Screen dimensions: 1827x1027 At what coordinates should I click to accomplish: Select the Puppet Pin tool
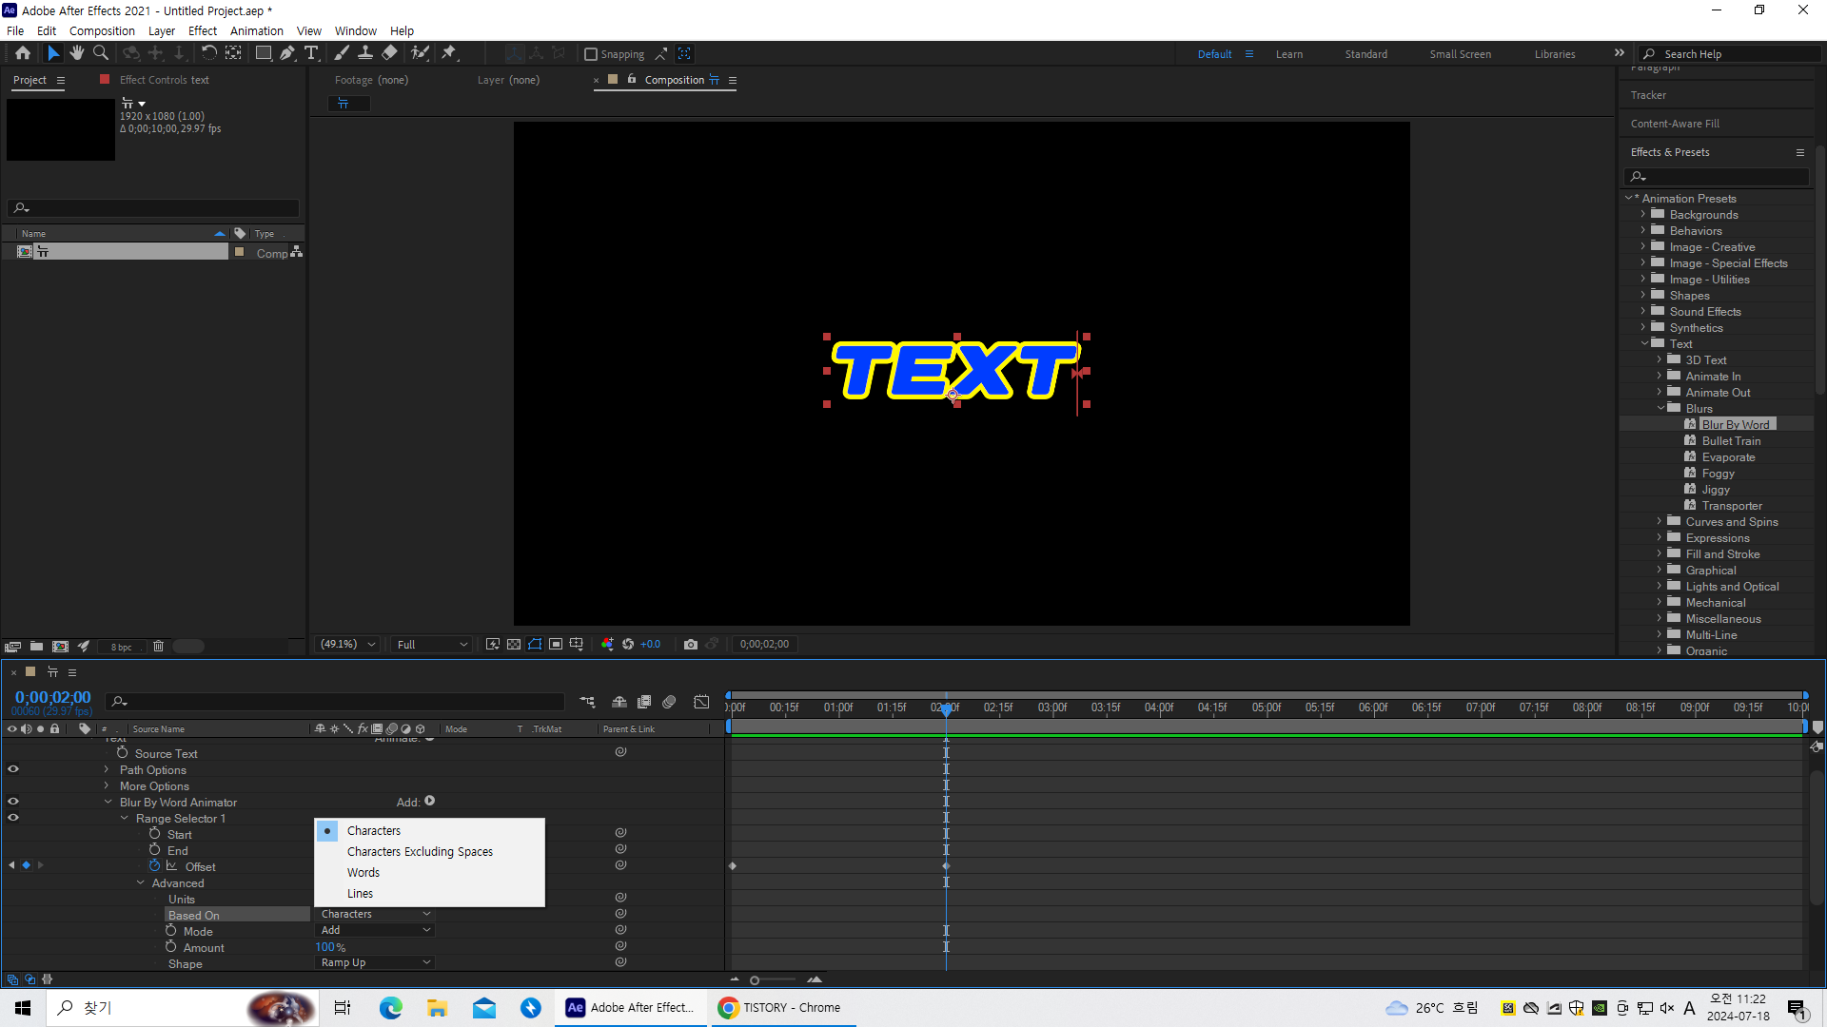[x=449, y=53]
